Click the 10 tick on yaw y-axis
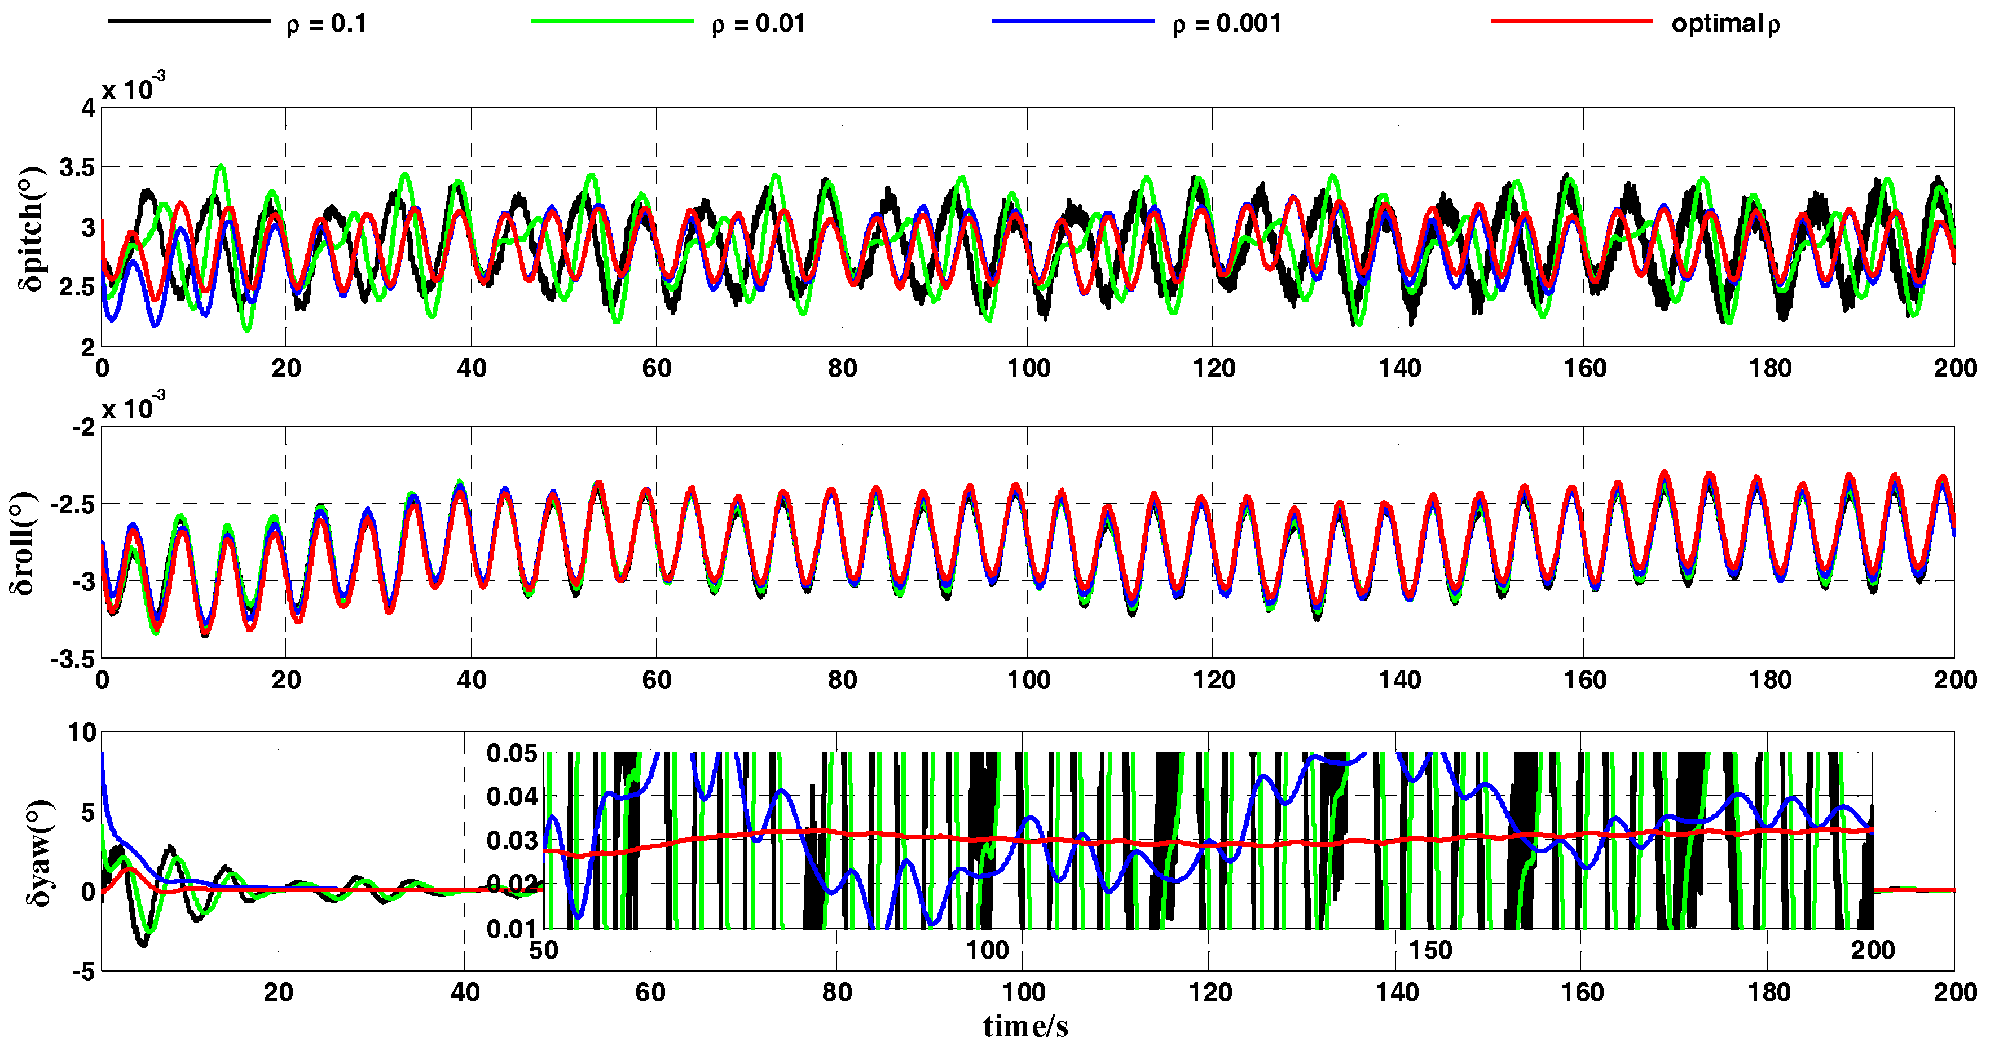 (82, 732)
